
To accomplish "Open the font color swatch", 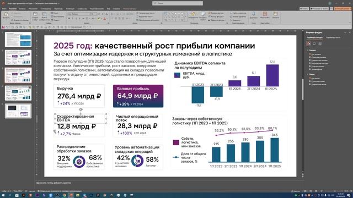I will [105, 18].
